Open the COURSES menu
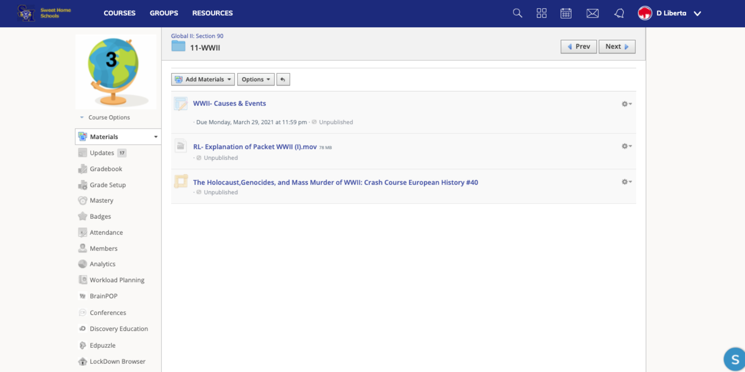This screenshot has height=372, width=745. click(x=119, y=13)
